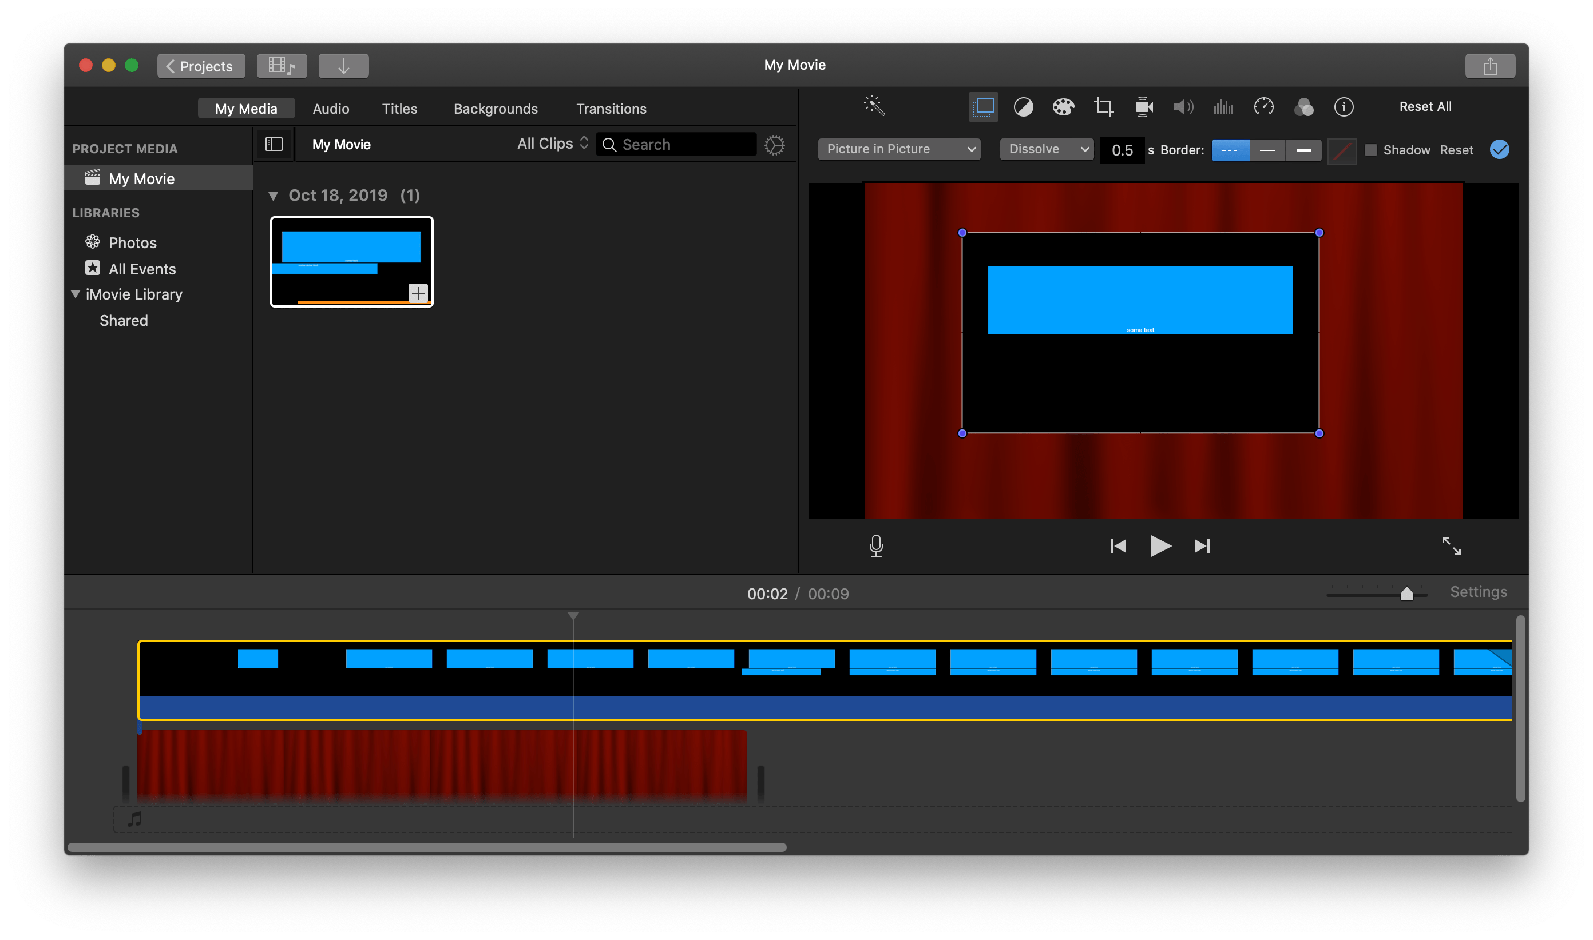Select the thick border style
This screenshot has height=940, width=1593.
coord(1303,150)
